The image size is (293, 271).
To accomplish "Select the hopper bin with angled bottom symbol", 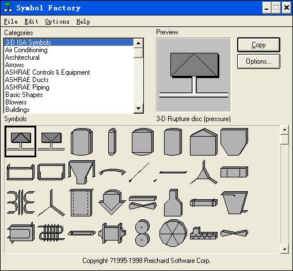I will click(x=234, y=141).
